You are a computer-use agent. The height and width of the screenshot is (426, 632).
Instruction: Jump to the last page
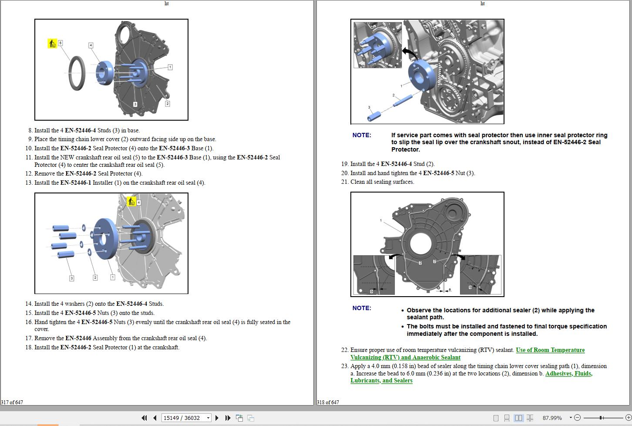[228, 418]
